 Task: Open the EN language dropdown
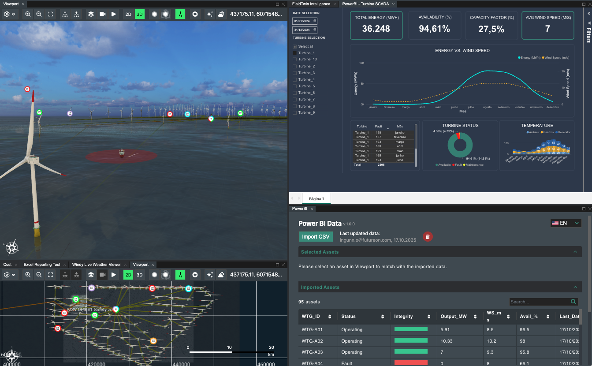click(566, 223)
